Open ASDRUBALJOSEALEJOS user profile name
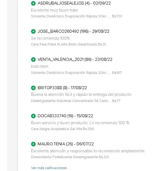Viewport: 153px width, 171px height. [61, 3]
